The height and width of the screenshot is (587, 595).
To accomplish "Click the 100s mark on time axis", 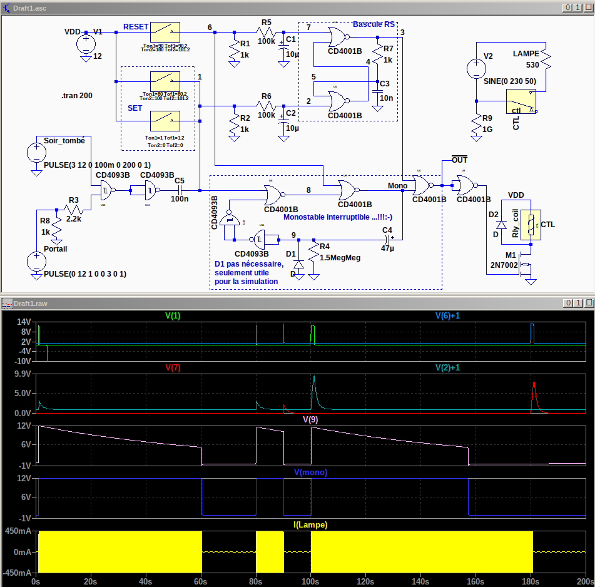I will pos(311,581).
